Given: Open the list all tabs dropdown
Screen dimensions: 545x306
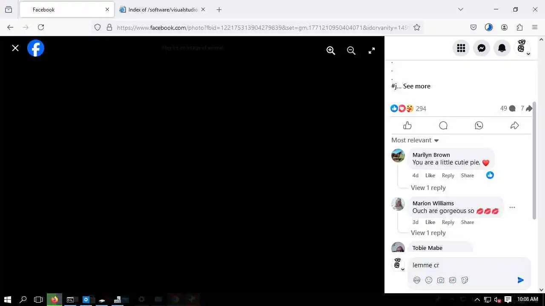Looking at the screenshot, I should point(460,9).
